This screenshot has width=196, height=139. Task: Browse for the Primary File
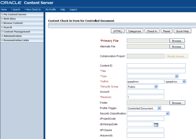tap(177, 41)
